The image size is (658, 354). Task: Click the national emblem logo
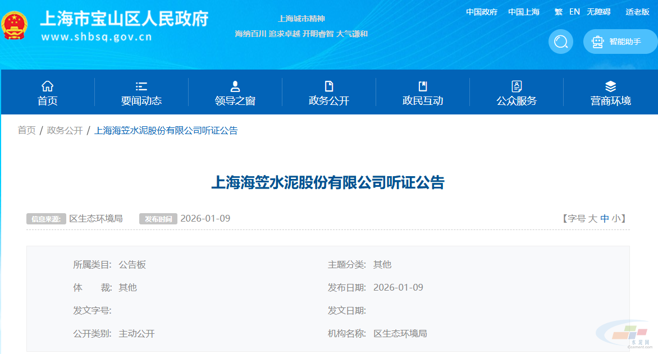(x=15, y=26)
